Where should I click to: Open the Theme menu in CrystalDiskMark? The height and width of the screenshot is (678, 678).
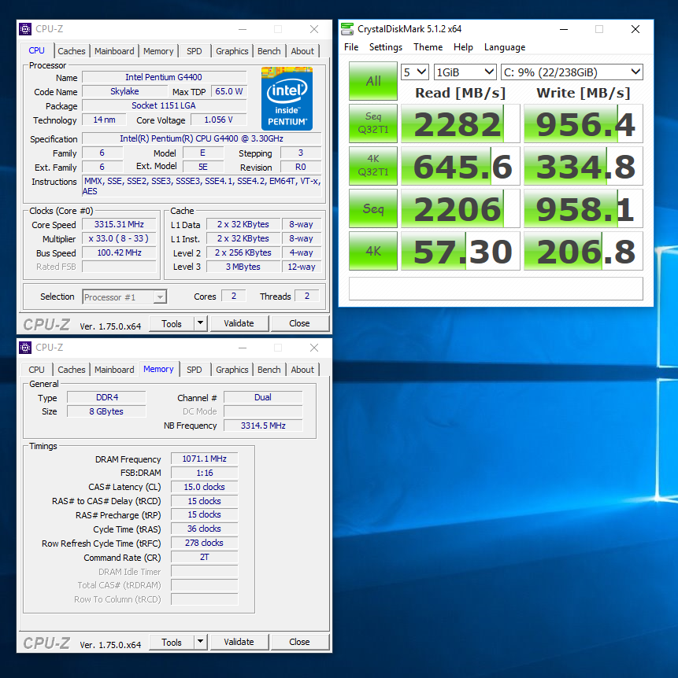point(428,47)
